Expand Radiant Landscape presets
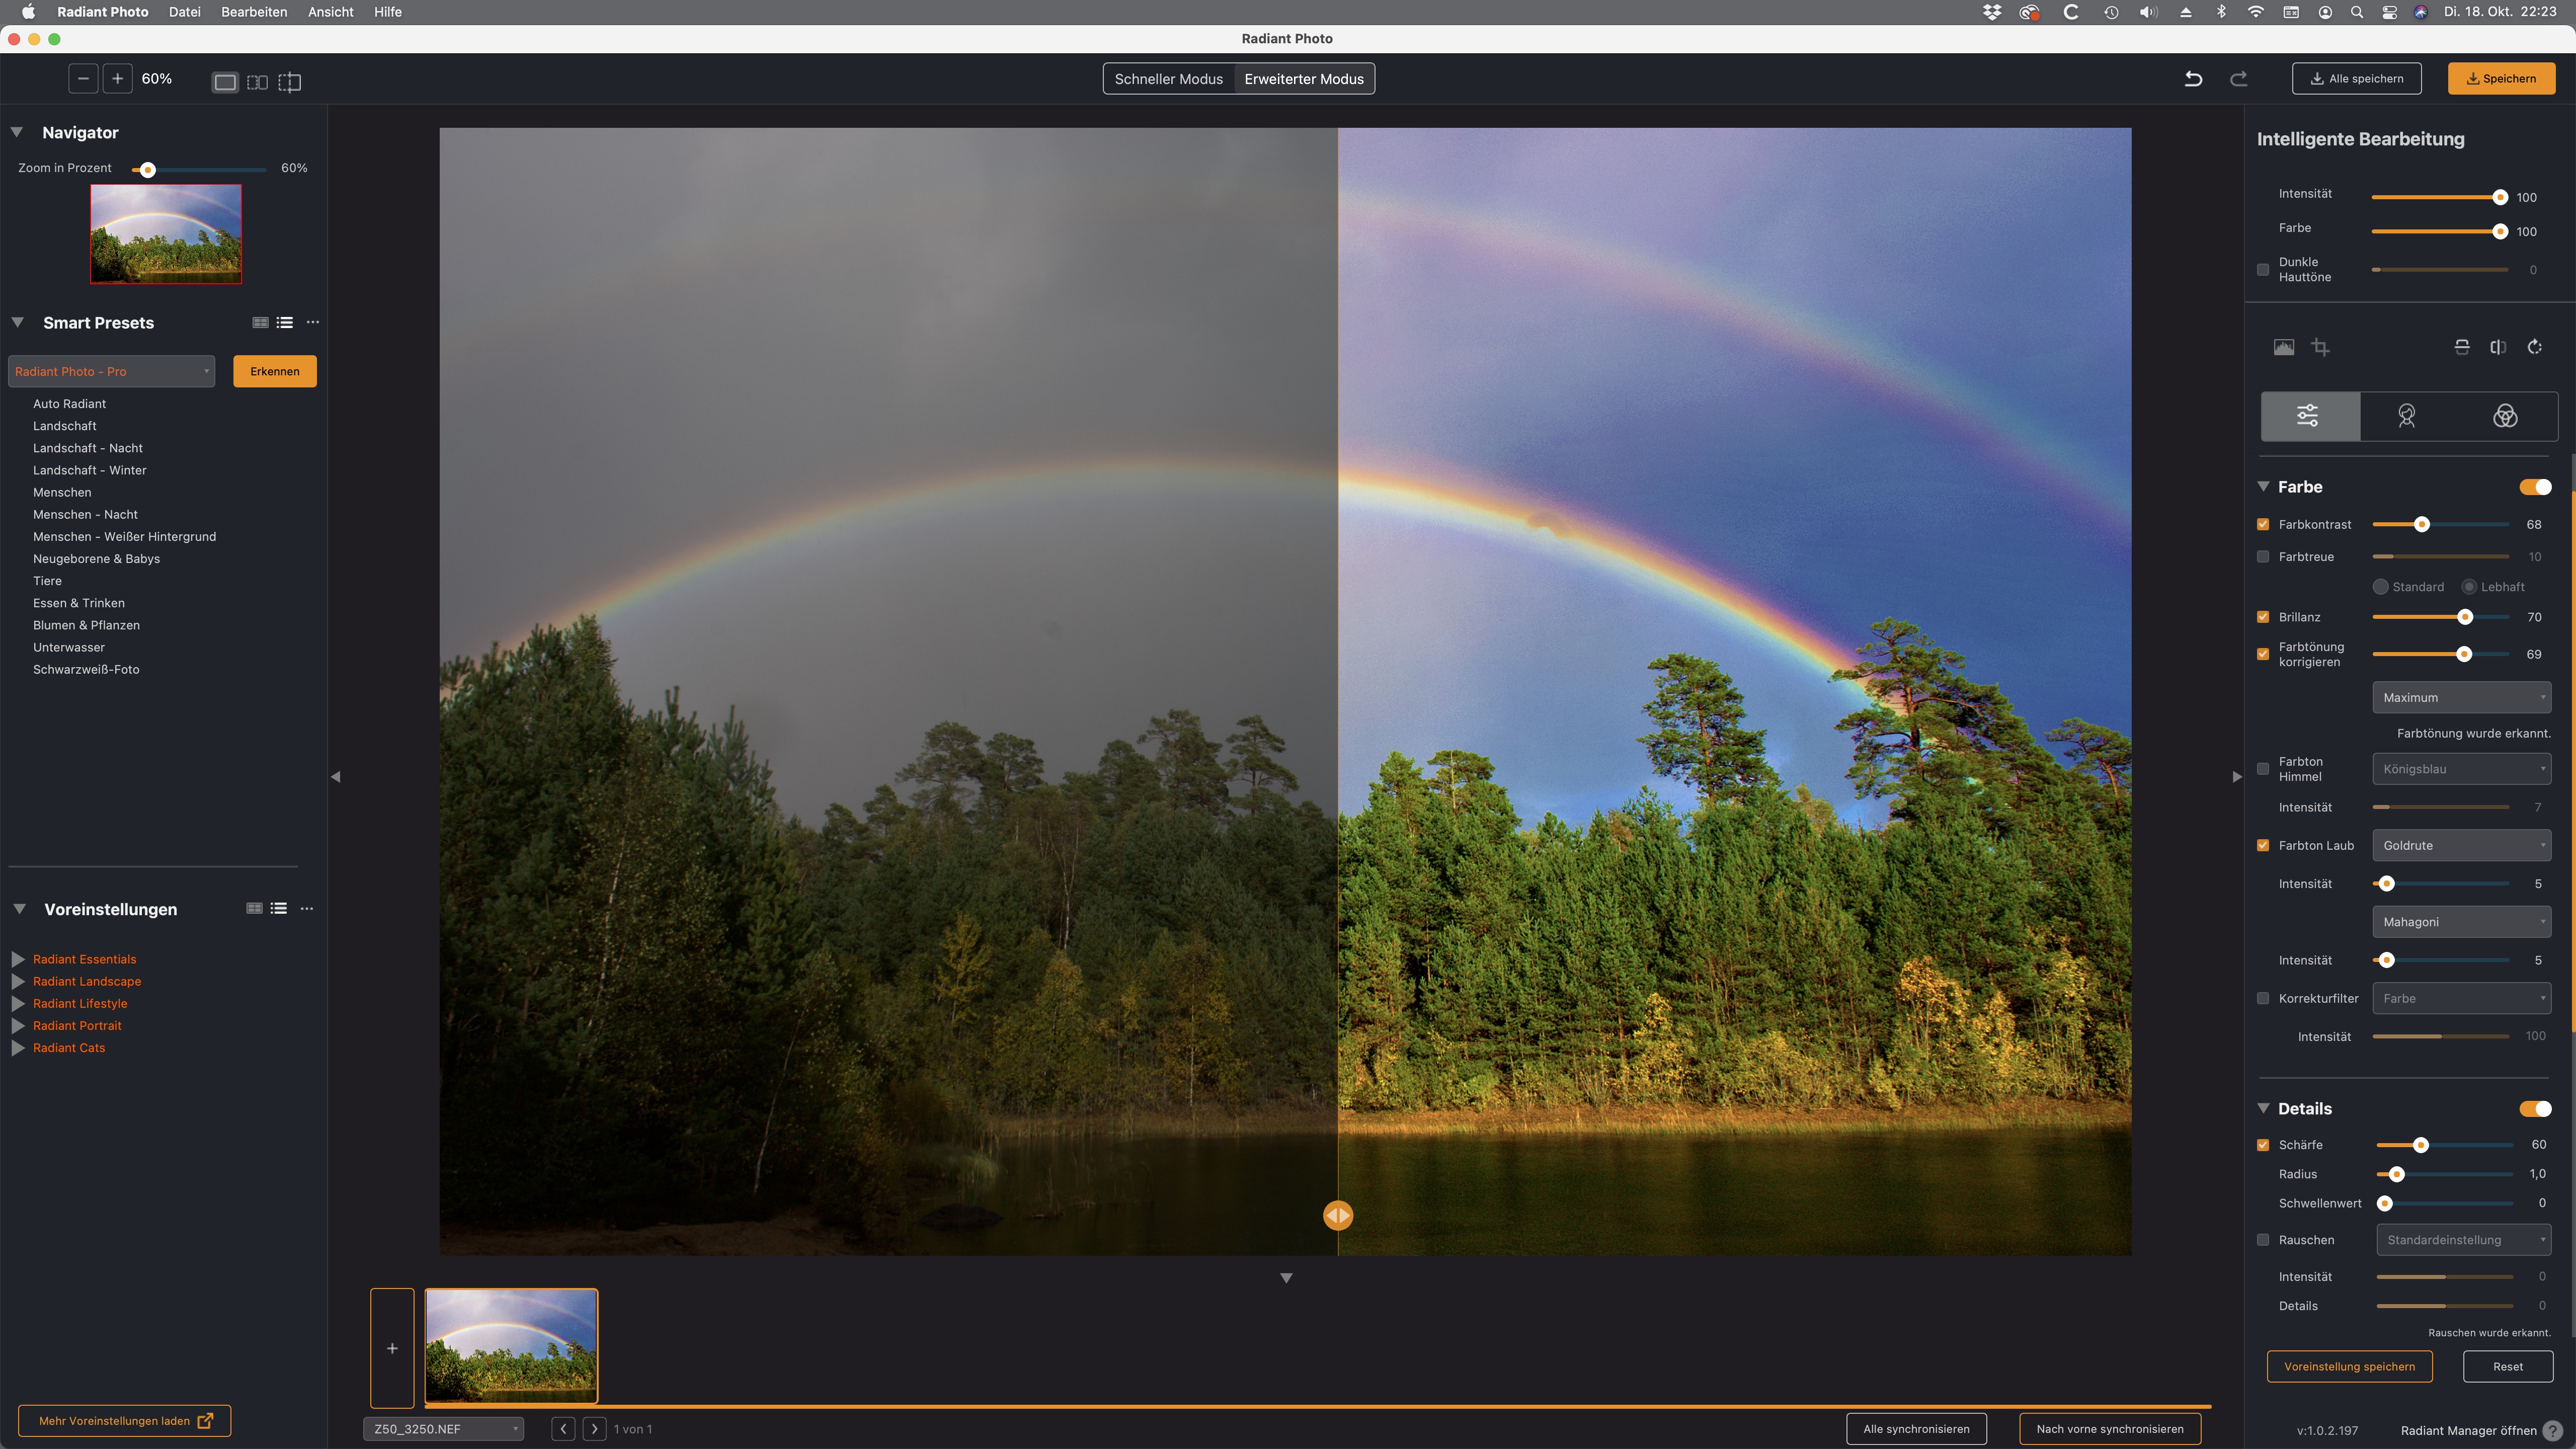 click(x=17, y=981)
